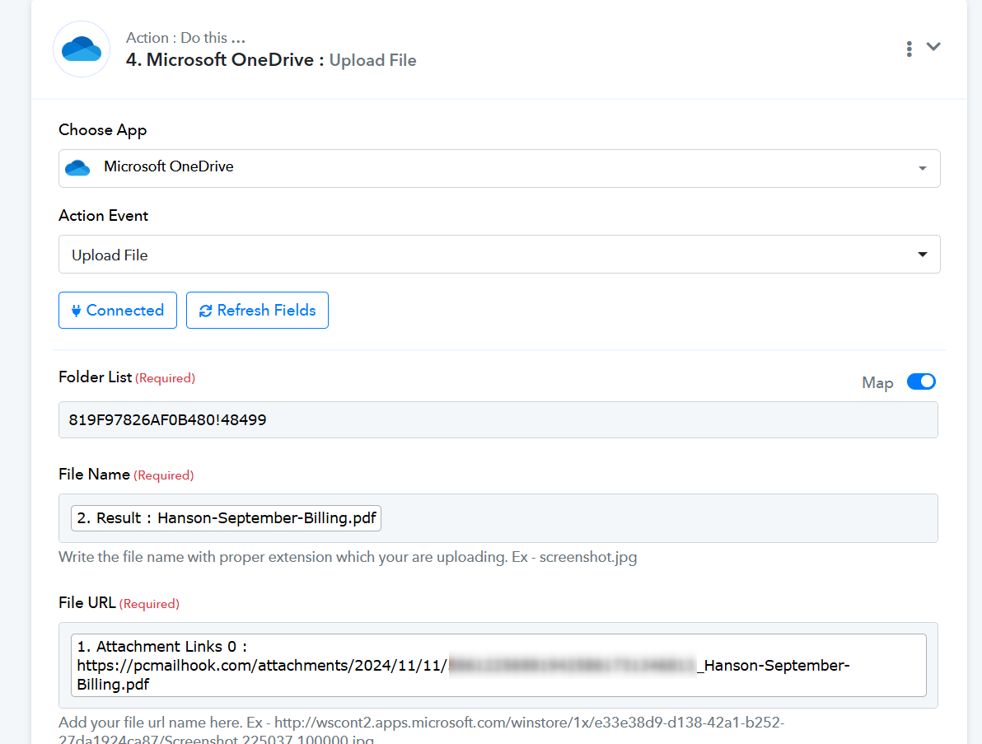Viewport: 982px width, 744px height.
Task: Open the Action Event dropdown
Action: (x=499, y=255)
